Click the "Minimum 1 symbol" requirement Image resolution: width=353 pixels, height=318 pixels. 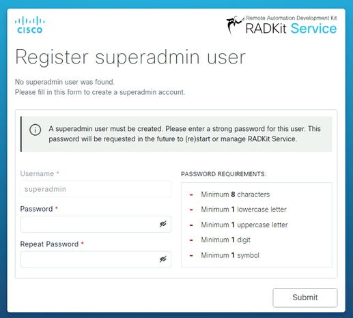[x=230, y=255]
